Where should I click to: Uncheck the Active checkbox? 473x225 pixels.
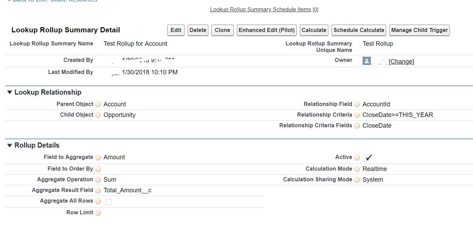[368, 158]
